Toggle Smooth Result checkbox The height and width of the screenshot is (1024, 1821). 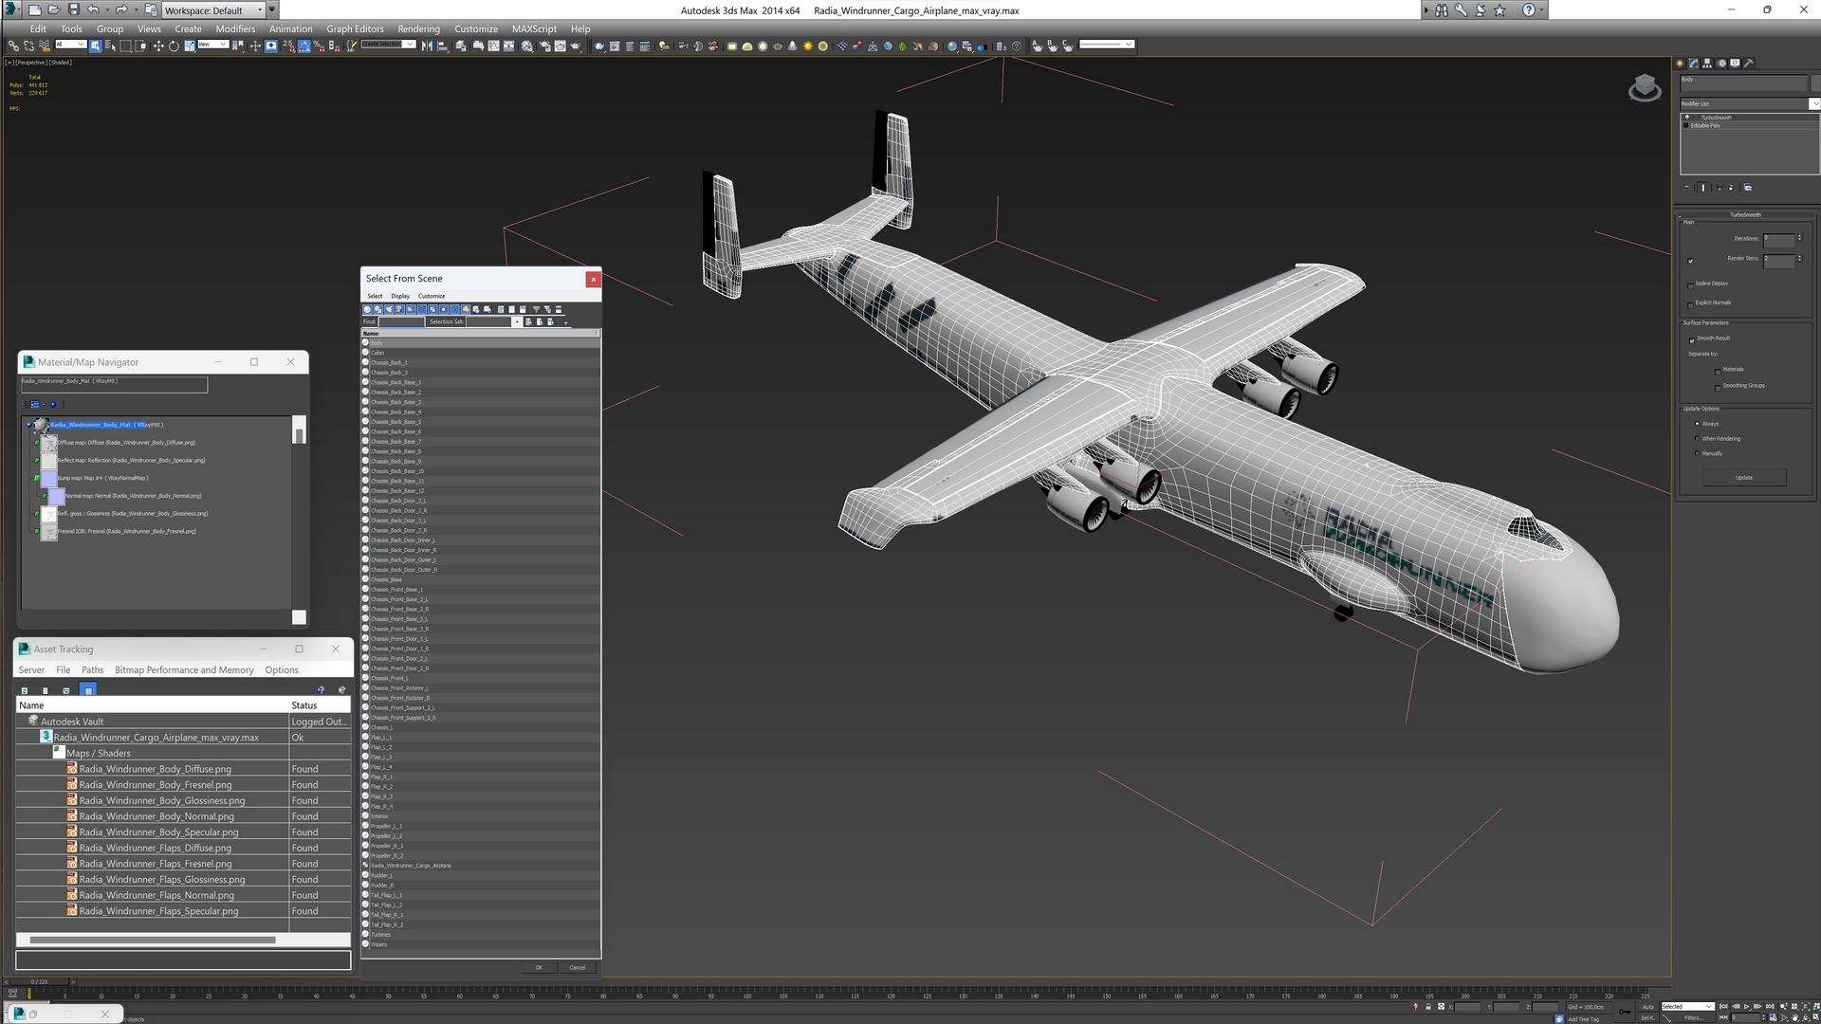(x=1691, y=339)
